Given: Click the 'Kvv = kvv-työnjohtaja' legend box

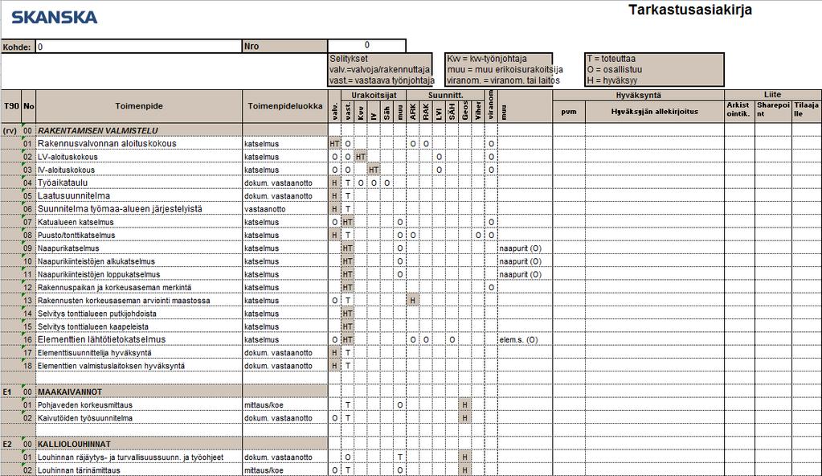Looking at the screenshot, I should coord(498,69).
